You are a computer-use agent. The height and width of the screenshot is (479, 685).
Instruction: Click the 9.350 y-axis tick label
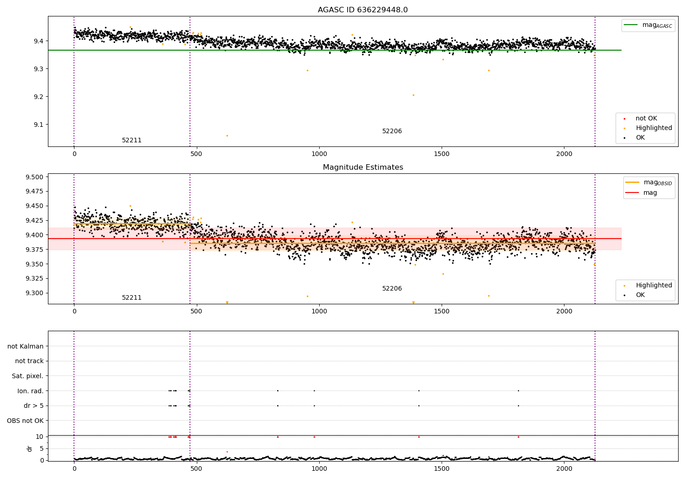[34, 264]
